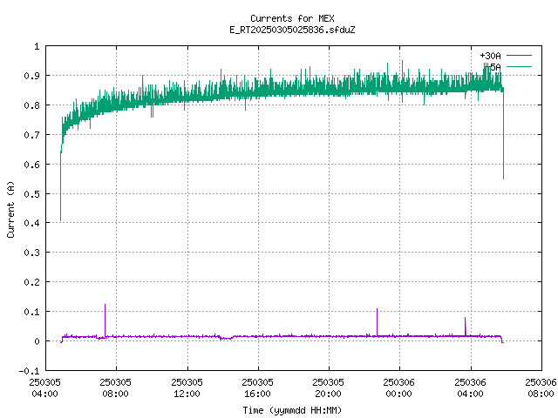The width and height of the screenshot is (558, 418).
Task: Click the green 5A legend line sample
Action: [519, 66]
